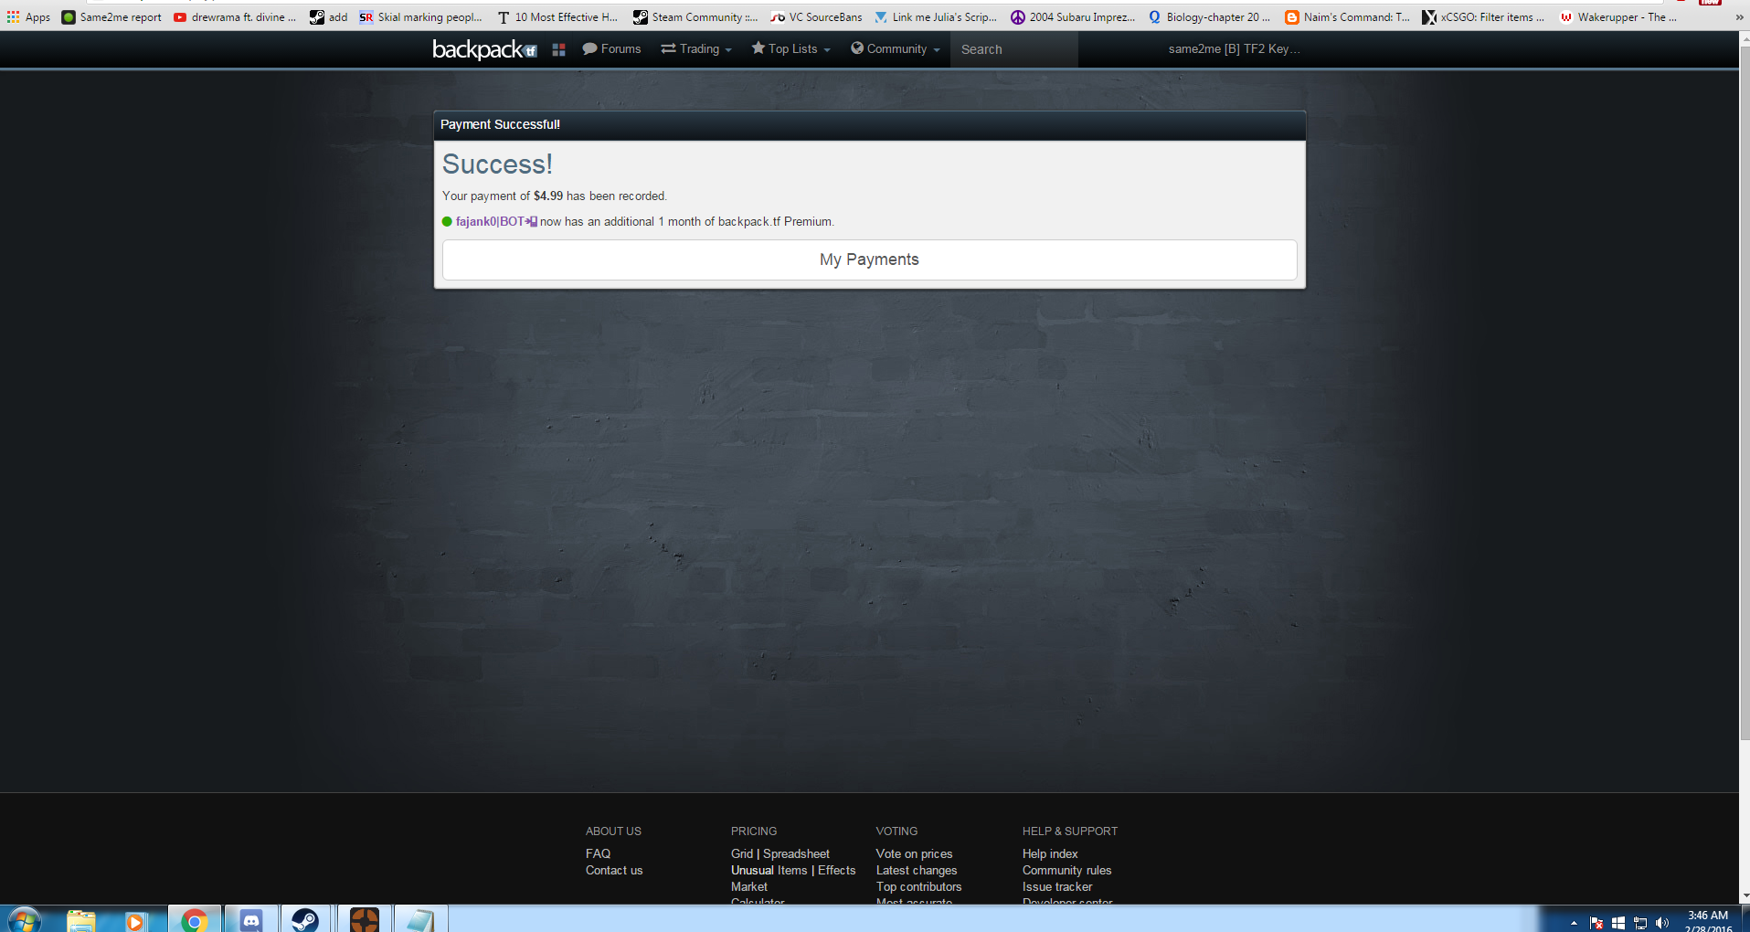Click the My Payments button
Viewport: 1750px width, 932px height.
click(x=869, y=259)
